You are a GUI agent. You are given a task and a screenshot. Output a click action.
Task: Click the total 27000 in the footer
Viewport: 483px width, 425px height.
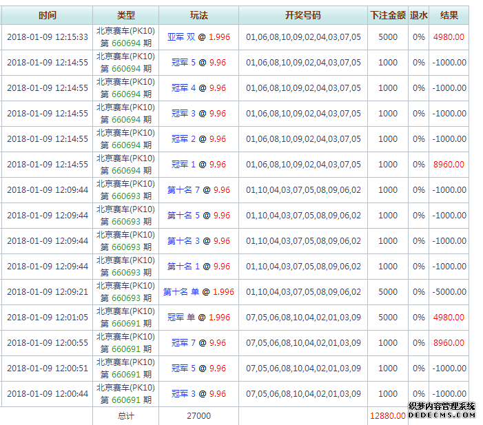[x=198, y=416]
